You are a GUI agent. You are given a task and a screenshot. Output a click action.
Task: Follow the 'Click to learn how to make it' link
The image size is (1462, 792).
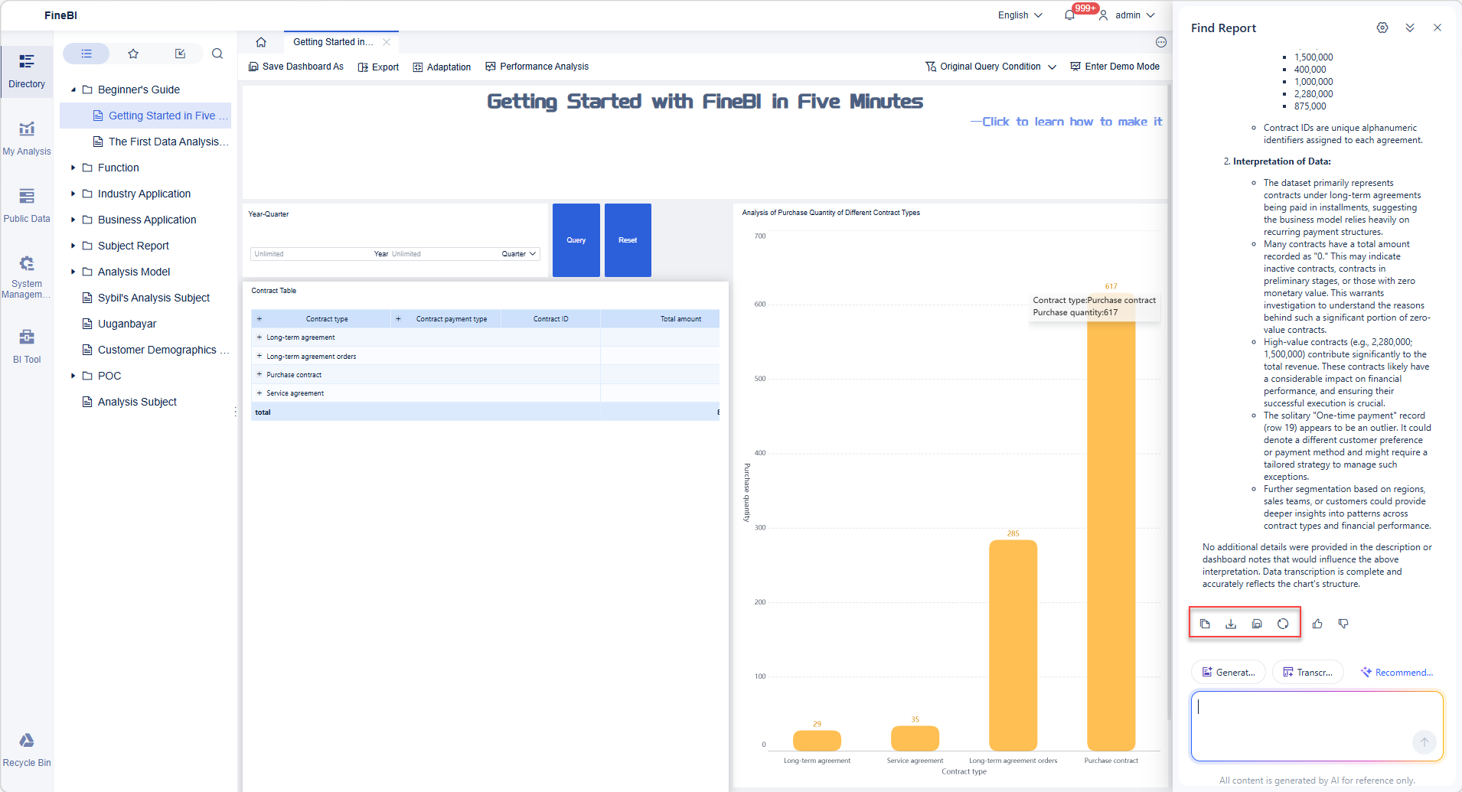(1066, 122)
